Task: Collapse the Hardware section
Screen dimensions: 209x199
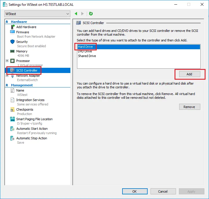Action: tap(7, 22)
